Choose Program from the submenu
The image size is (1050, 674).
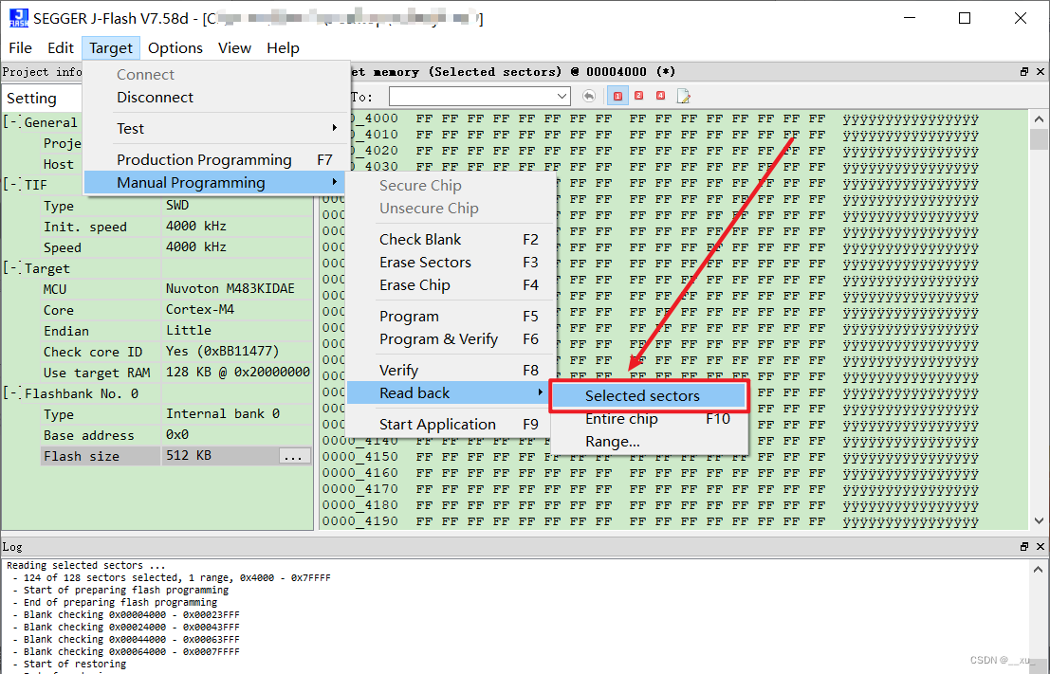point(448,317)
